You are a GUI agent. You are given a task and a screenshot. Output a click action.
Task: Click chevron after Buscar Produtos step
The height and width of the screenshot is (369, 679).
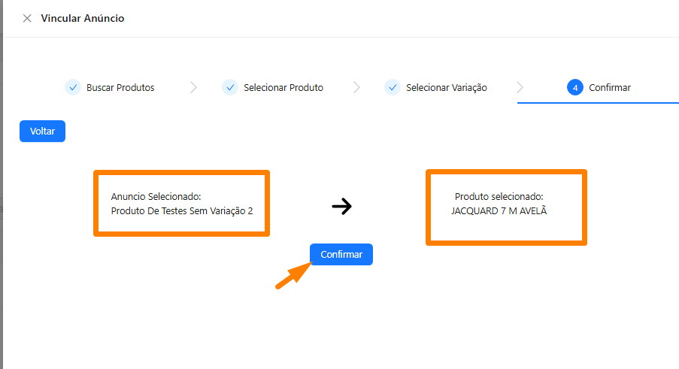pyautogui.click(x=193, y=87)
